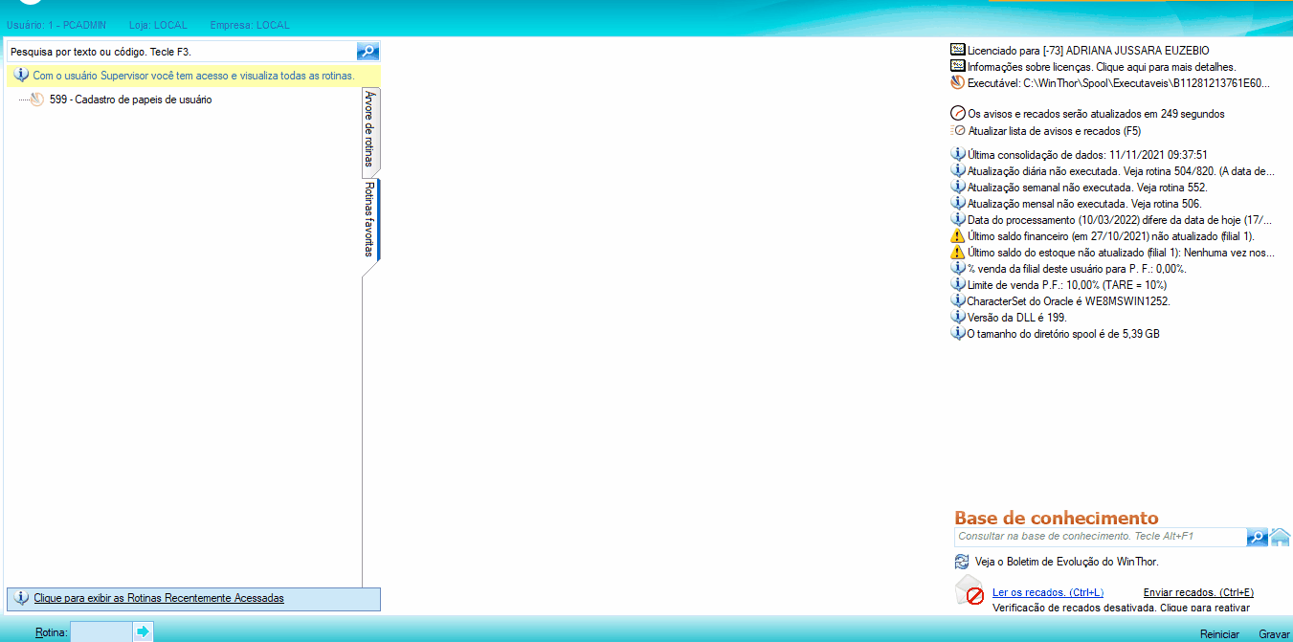Click the green arrow next to Rotina field
This screenshot has width=1293, height=642.
coord(143,631)
